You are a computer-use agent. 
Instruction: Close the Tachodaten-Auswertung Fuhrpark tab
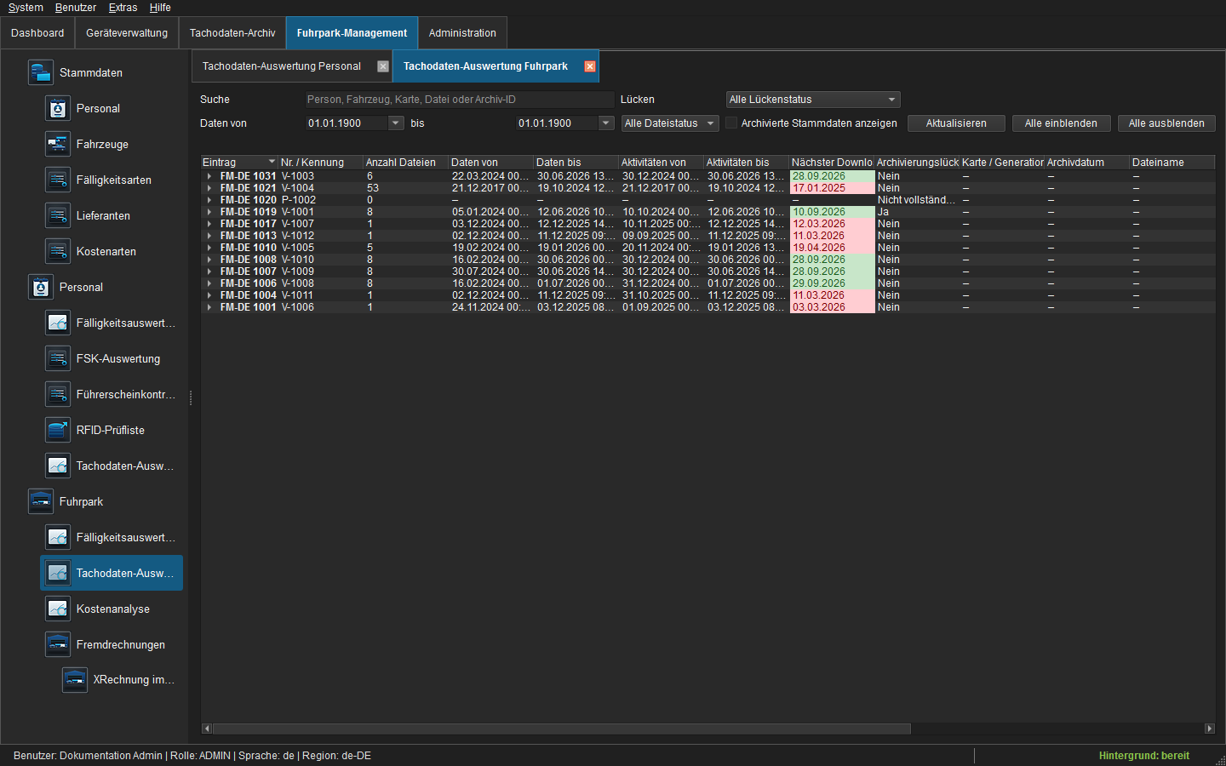click(590, 66)
